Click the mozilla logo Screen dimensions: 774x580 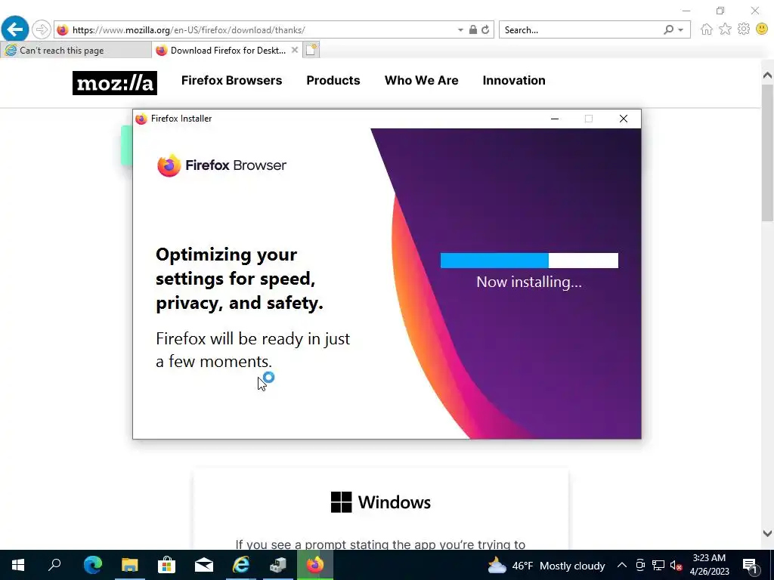[115, 83]
